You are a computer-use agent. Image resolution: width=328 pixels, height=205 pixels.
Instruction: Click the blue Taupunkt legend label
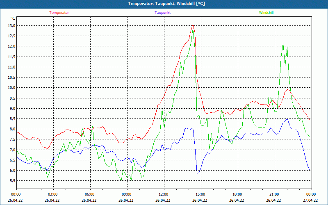(162, 13)
